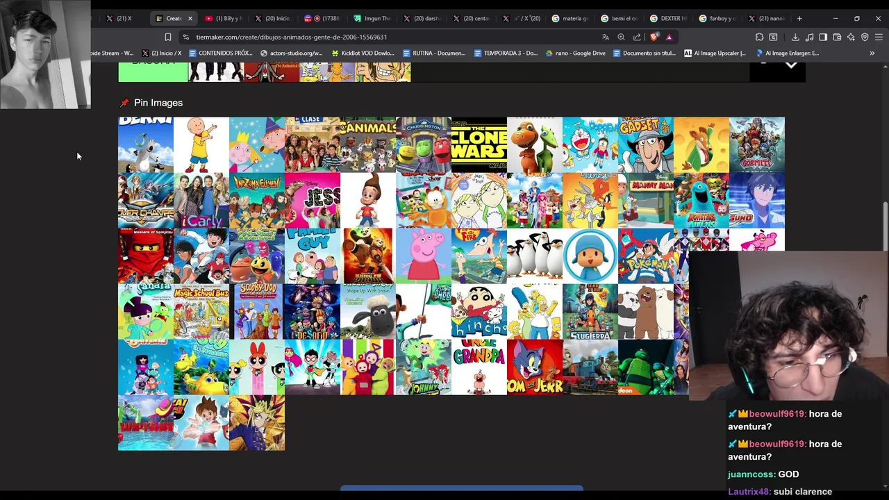The image size is (889, 500).
Task: Select the Uncle Grandpa image thumbnail
Action: (479, 367)
